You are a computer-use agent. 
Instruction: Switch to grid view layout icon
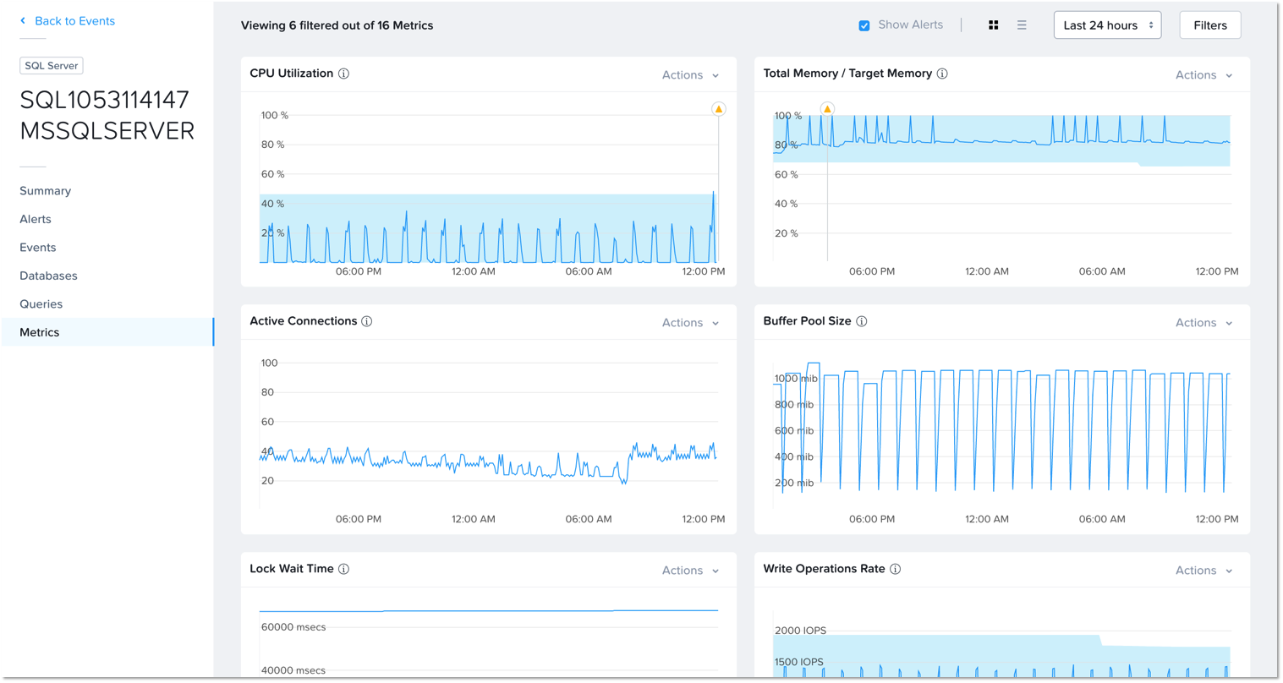pos(994,25)
